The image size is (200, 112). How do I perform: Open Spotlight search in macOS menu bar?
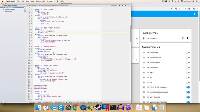pyautogui.click(x=193, y=1)
